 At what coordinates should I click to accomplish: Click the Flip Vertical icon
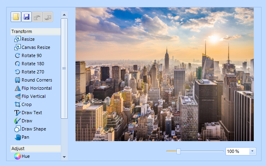[18, 96]
